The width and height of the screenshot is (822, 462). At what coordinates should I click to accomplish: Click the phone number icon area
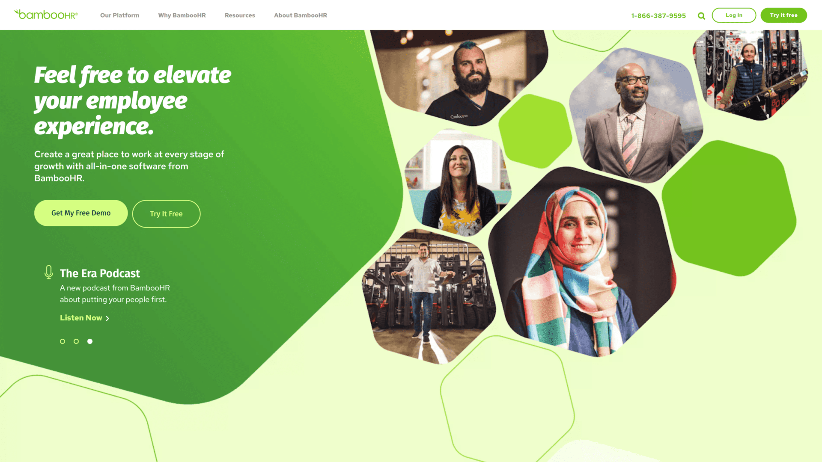(658, 15)
